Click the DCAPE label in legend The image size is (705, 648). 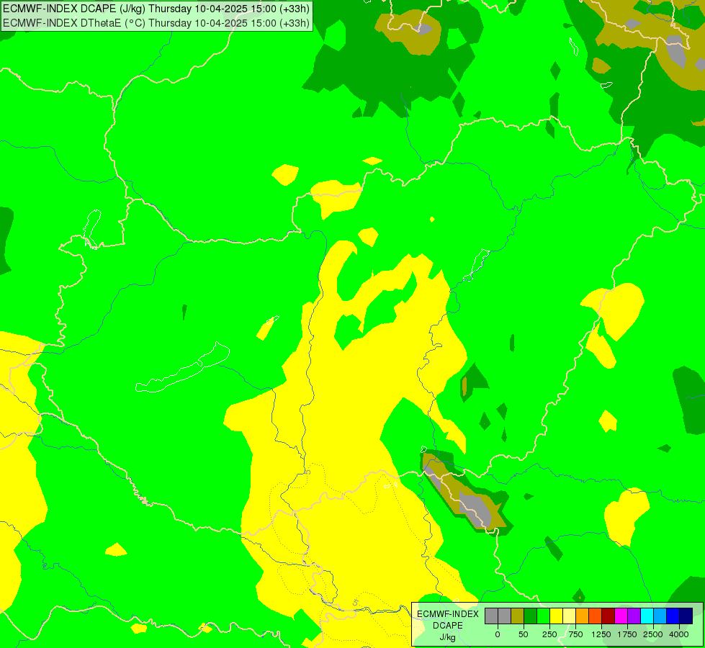(x=448, y=626)
